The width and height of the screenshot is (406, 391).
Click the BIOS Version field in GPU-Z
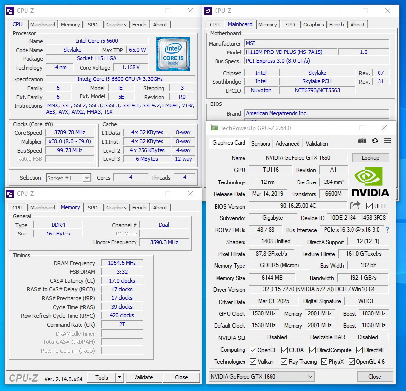click(x=298, y=206)
